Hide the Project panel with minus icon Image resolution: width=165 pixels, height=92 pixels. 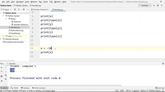[28, 9]
